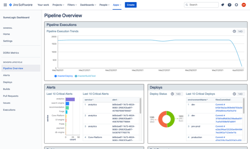The height and width of the screenshot is (149, 250).
Task: Open the notifications bell icon
Action: coord(223,5)
